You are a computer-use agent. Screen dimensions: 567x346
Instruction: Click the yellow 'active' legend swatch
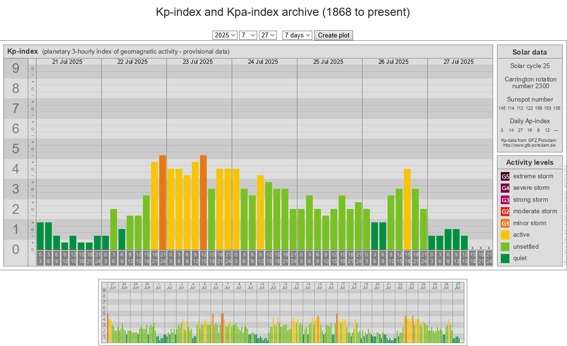505,235
